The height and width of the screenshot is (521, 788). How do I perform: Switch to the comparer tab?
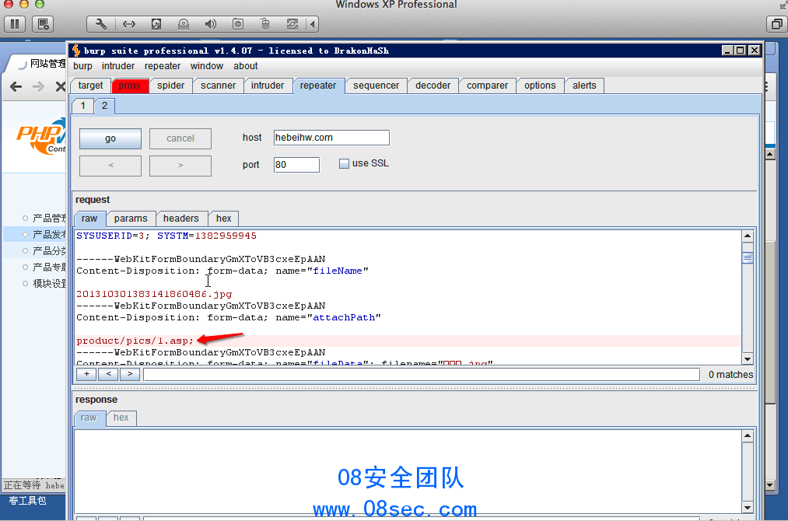pyautogui.click(x=487, y=86)
